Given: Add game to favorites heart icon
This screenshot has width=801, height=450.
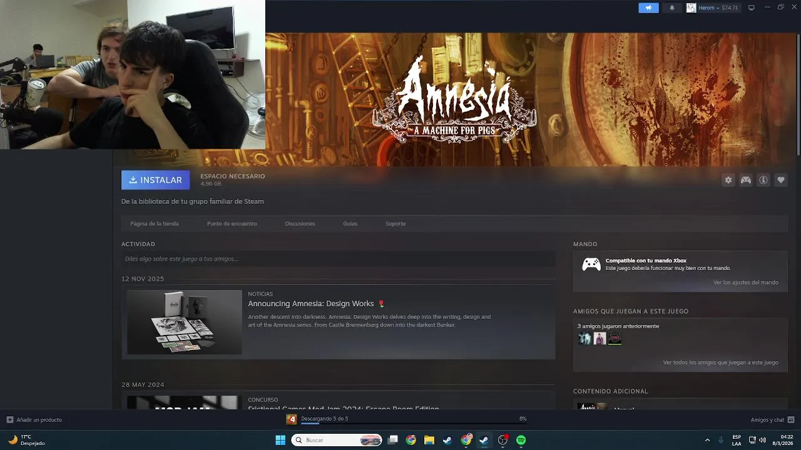Looking at the screenshot, I should (781, 180).
